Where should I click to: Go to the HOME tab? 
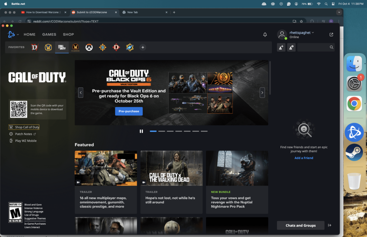29,34
